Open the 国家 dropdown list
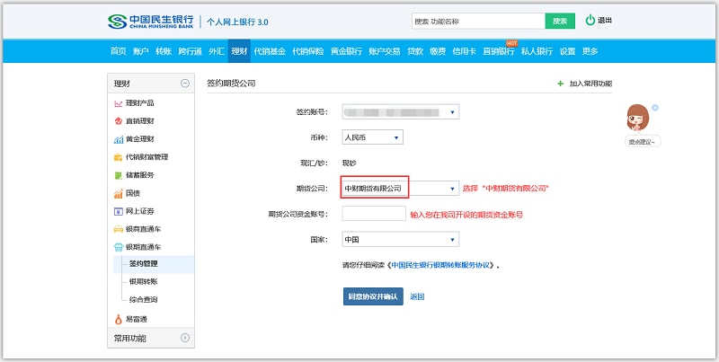This screenshot has height=362, width=719. (x=452, y=240)
